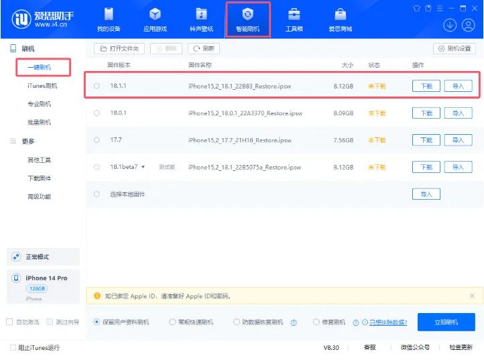Open the 铃声壁纸 ringtones and wallpapers section
Viewport: 484px width, 360px height.
coord(201,19)
